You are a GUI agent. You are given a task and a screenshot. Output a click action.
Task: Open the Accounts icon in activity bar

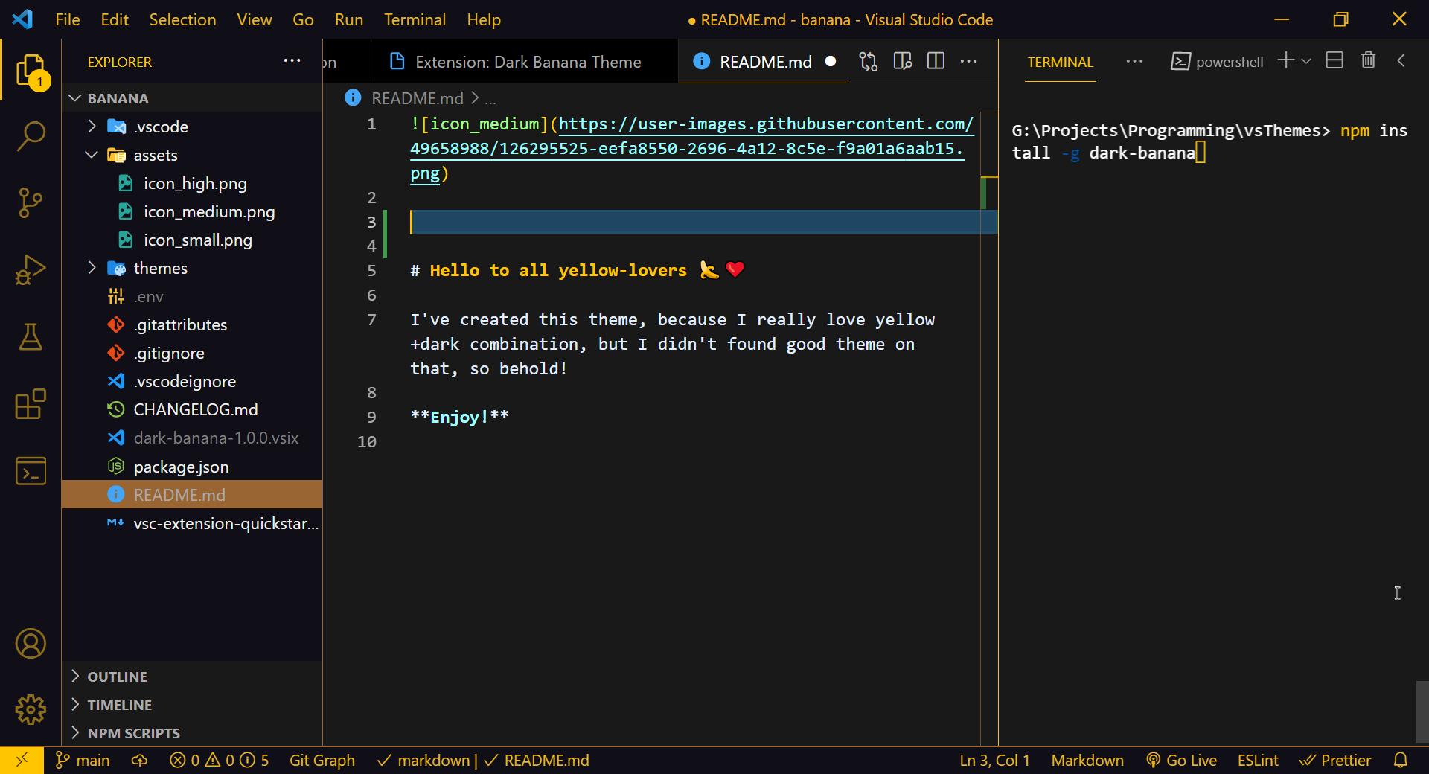(30, 643)
